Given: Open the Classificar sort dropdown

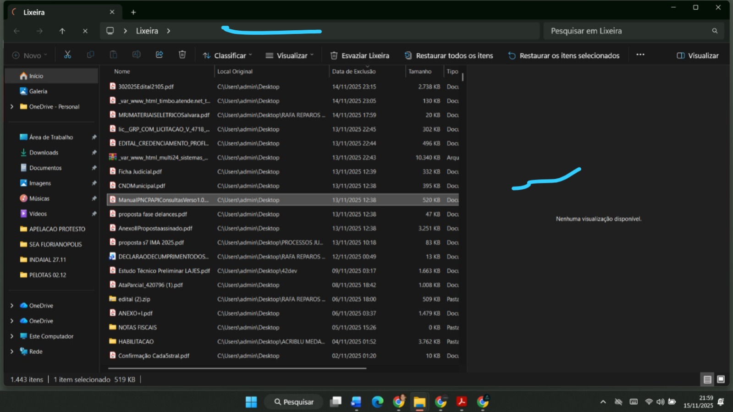Looking at the screenshot, I should click(x=227, y=55).
